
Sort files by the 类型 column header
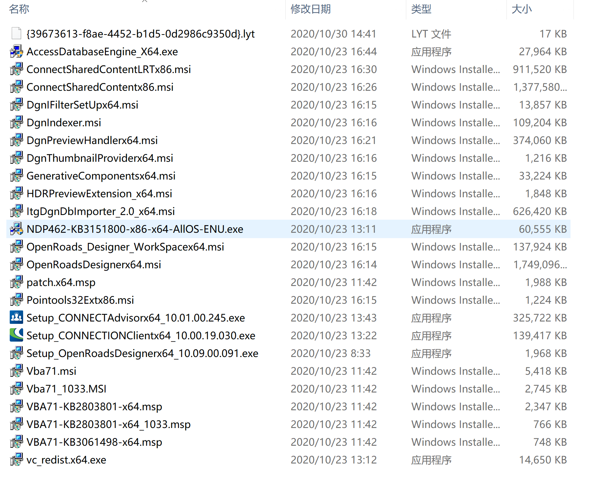click(421, 9)
